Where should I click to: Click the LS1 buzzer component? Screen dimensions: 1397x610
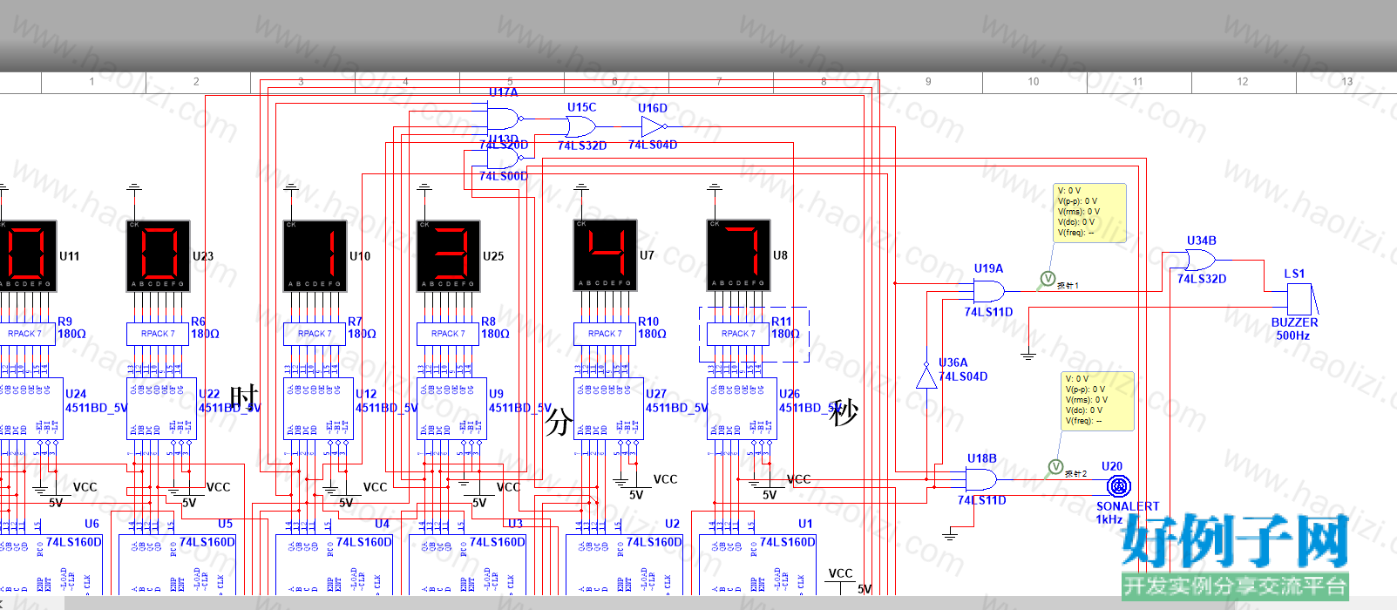pos(1302,298)
